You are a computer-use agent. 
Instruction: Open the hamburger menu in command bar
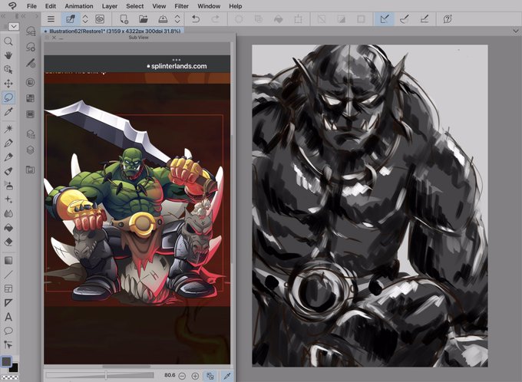point(51,19)
